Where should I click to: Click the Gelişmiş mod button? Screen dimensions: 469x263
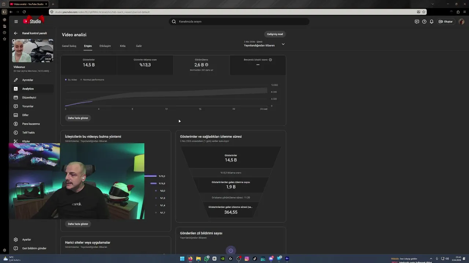point(275,34)
